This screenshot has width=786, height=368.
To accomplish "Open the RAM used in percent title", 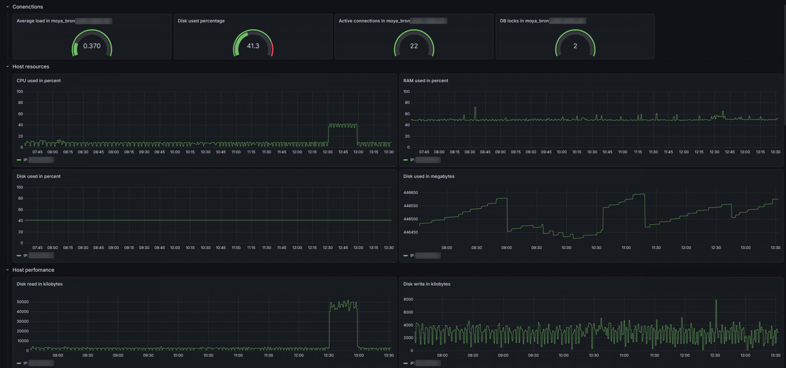I will tap(426, 81).
